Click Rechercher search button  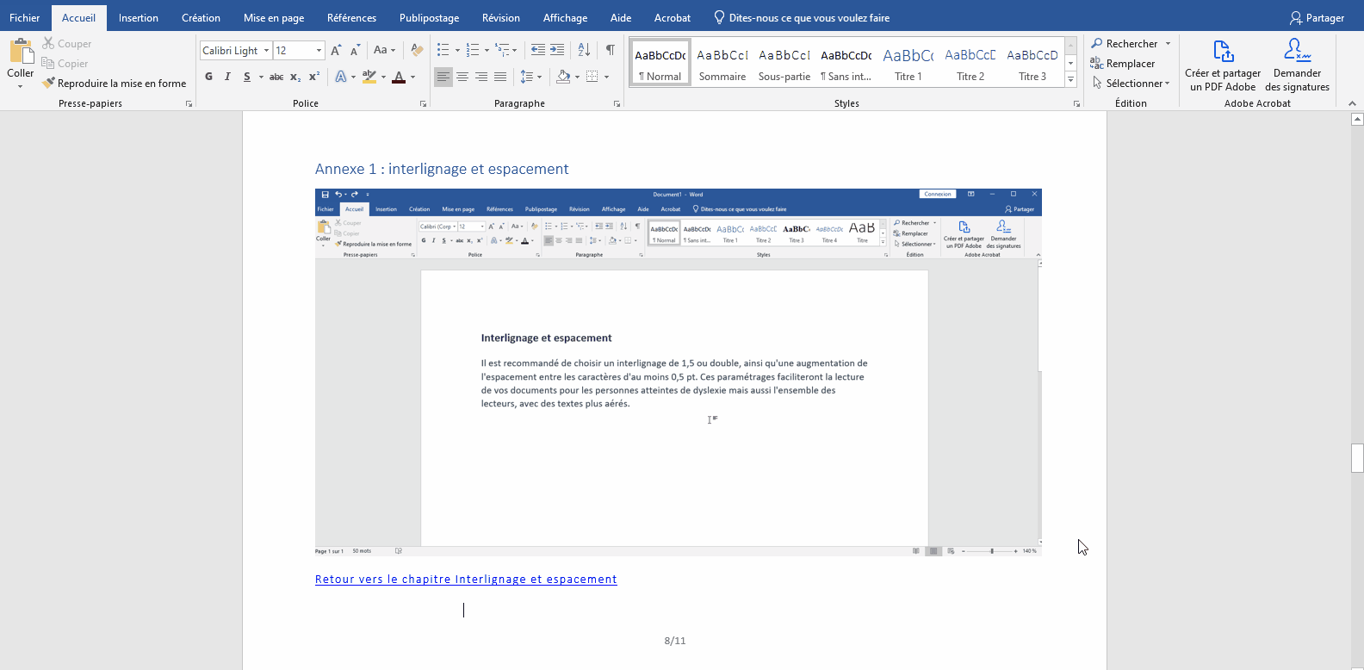(x=1125, y=44)
